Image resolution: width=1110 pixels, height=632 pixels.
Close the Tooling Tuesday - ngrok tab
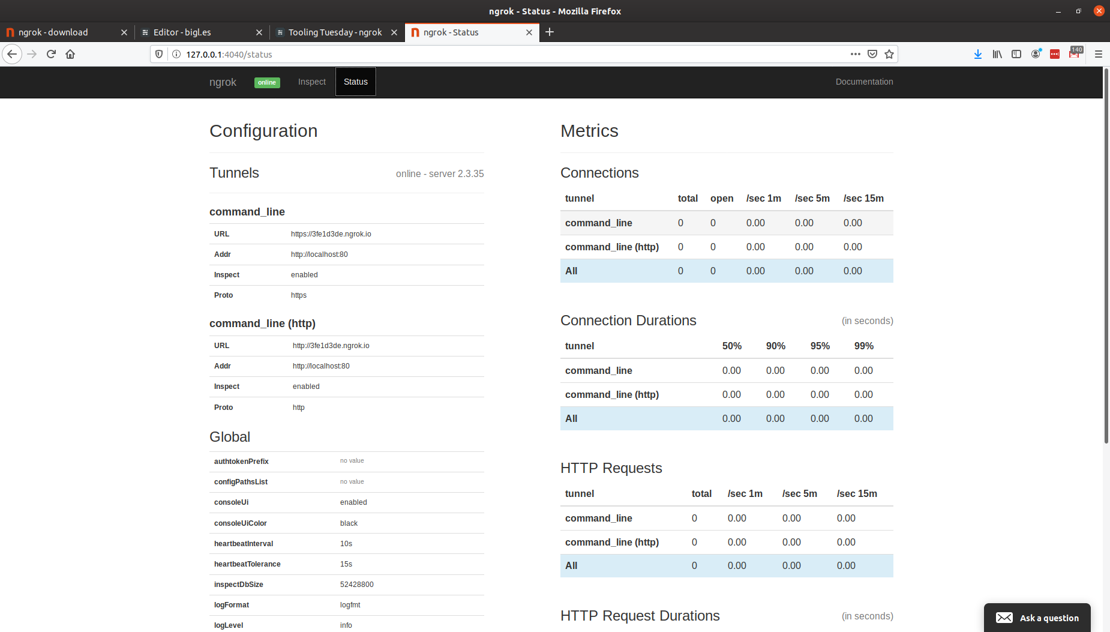(394, 32)
